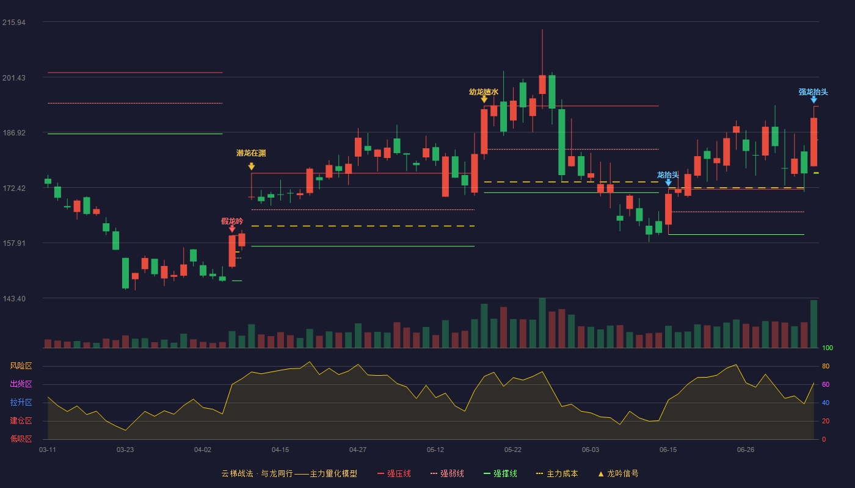
Task: Toggle the 主力成本 legend item
Action: 557,473
